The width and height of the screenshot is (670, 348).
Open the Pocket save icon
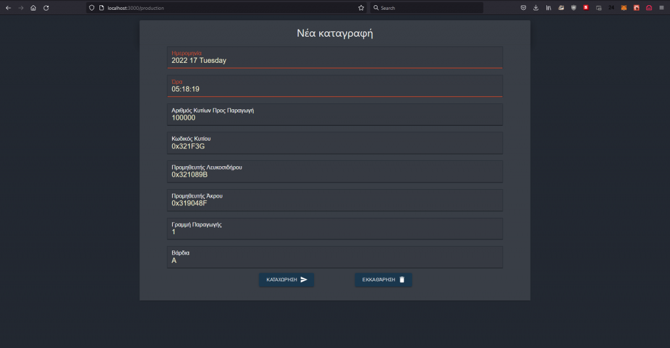pos(523,8)
